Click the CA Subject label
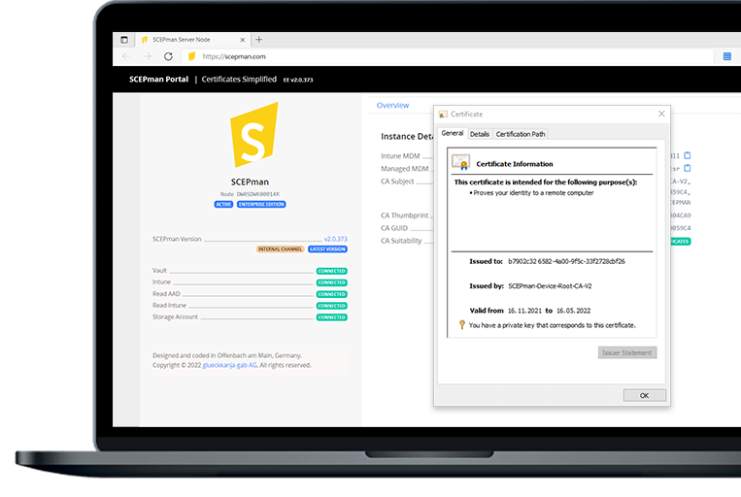741x497 pixels. coord(397,182)
